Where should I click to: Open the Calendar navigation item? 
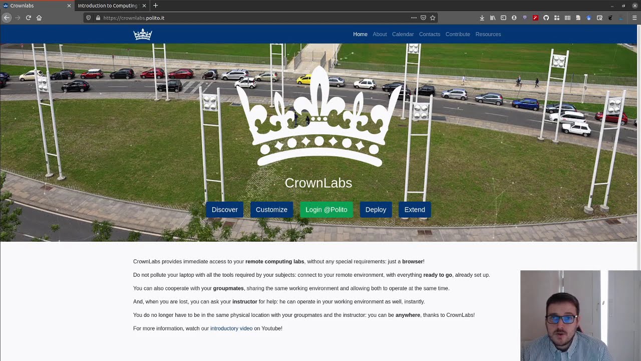pyautogui.click(x=403, y=34)
